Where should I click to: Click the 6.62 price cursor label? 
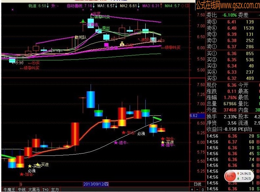[x=197, y=116]
